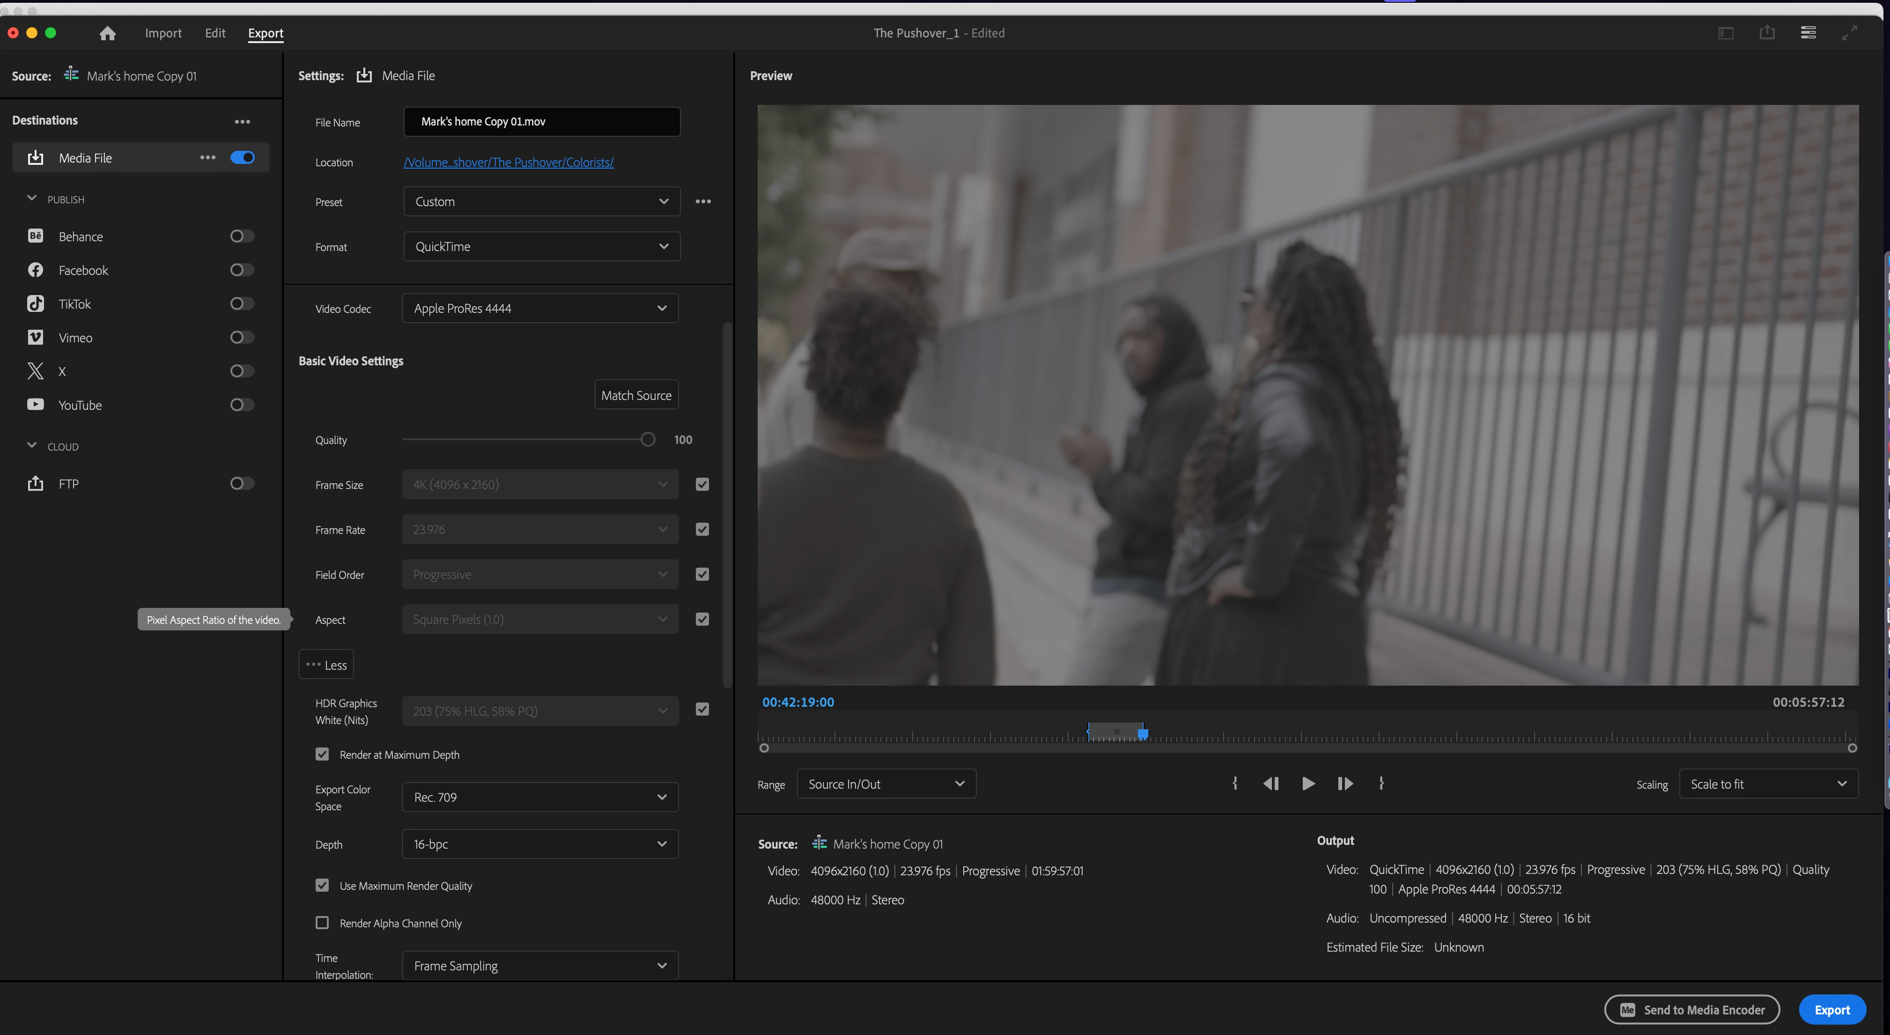Click the Quality slider handle
Image resolution: width=1890 pixels, height=1035 pixels.
click(647, 439)
